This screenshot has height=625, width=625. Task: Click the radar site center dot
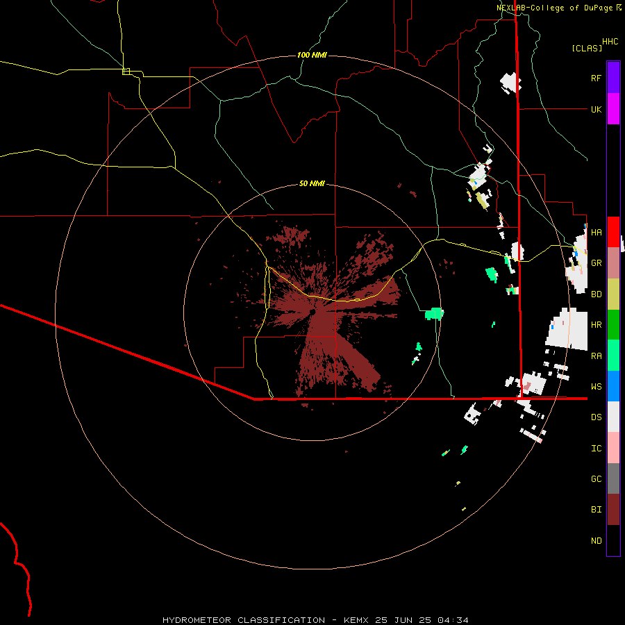tap(312, 312)
